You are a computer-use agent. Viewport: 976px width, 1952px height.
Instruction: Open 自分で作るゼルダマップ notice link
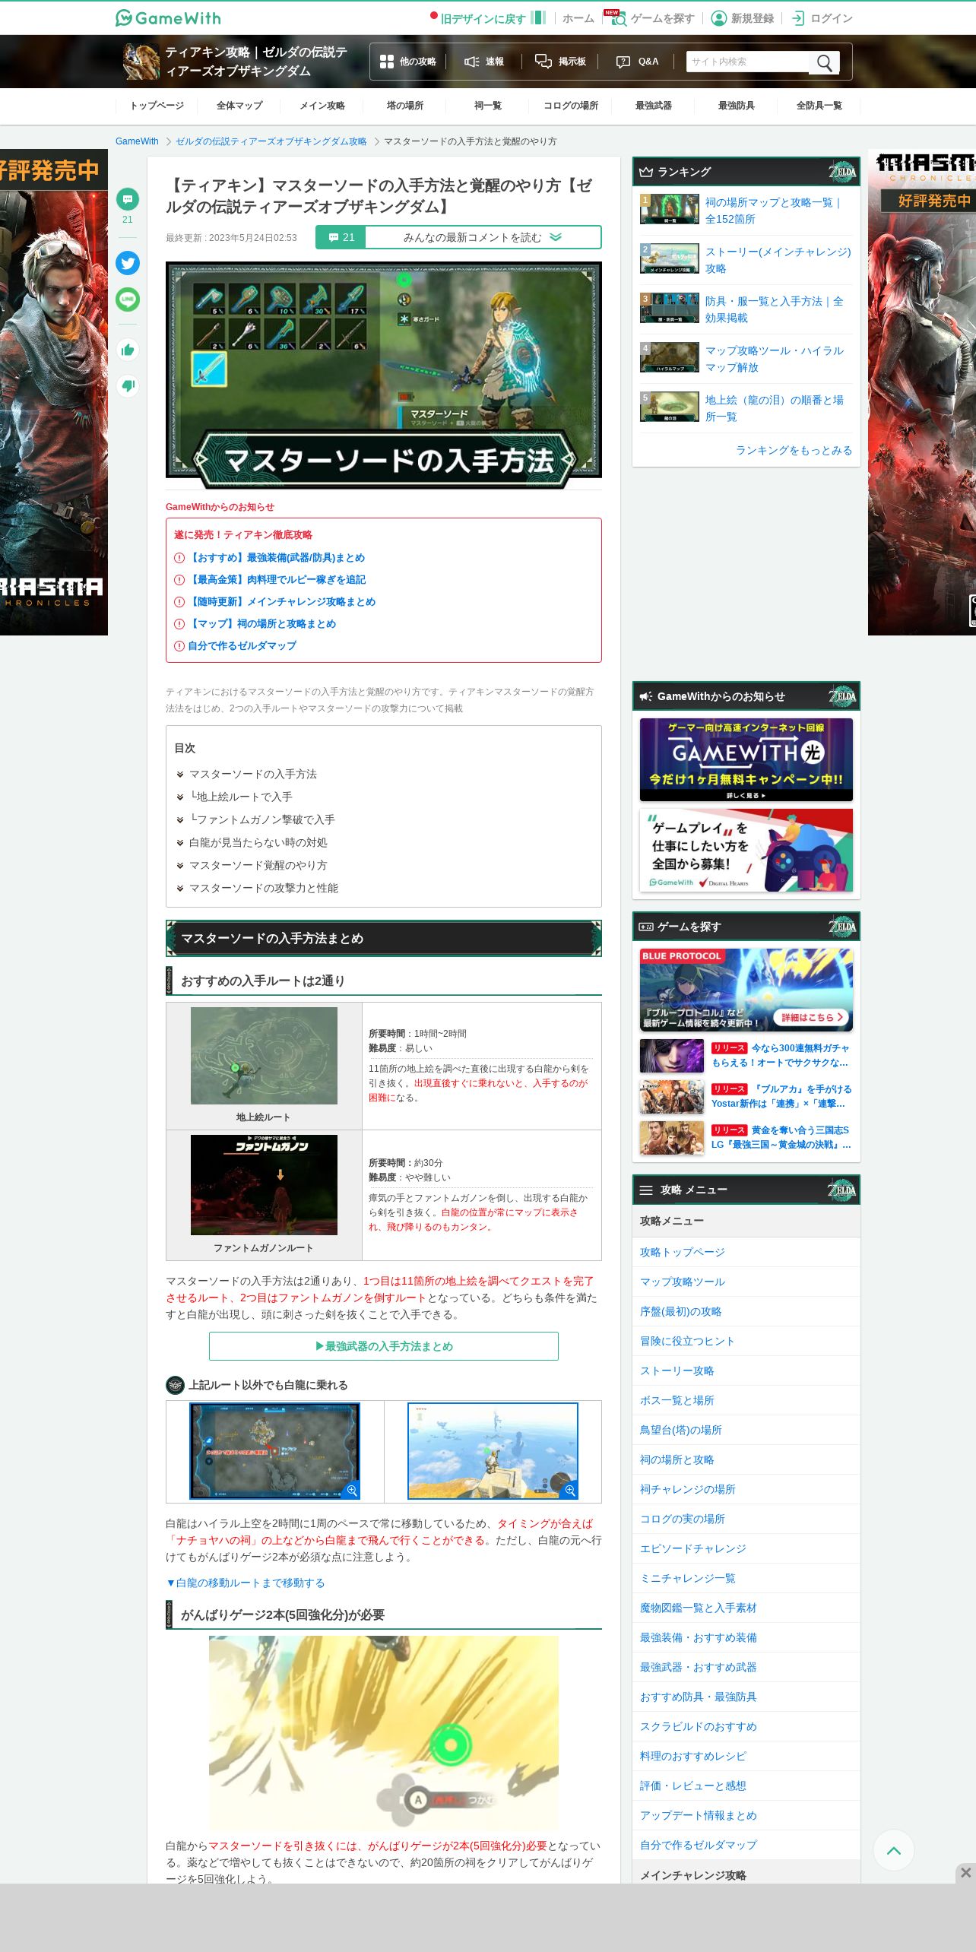coord(242,645)
